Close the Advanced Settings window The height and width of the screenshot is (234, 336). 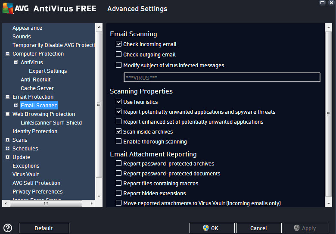pyautogui.click(x=332, y=3)
